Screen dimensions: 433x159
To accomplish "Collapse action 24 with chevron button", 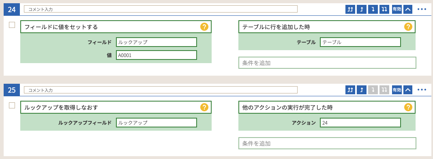I will [x=408, y=9].
